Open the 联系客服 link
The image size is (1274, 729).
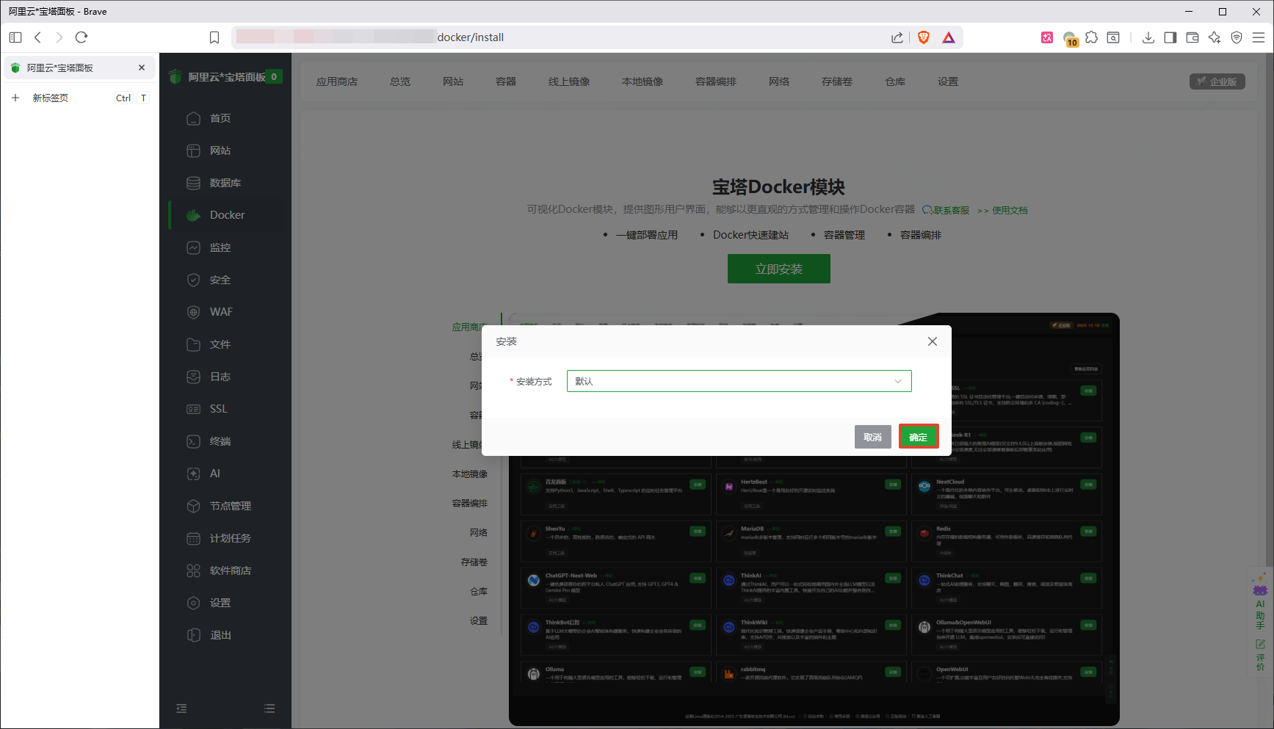[x=946, y=210]
